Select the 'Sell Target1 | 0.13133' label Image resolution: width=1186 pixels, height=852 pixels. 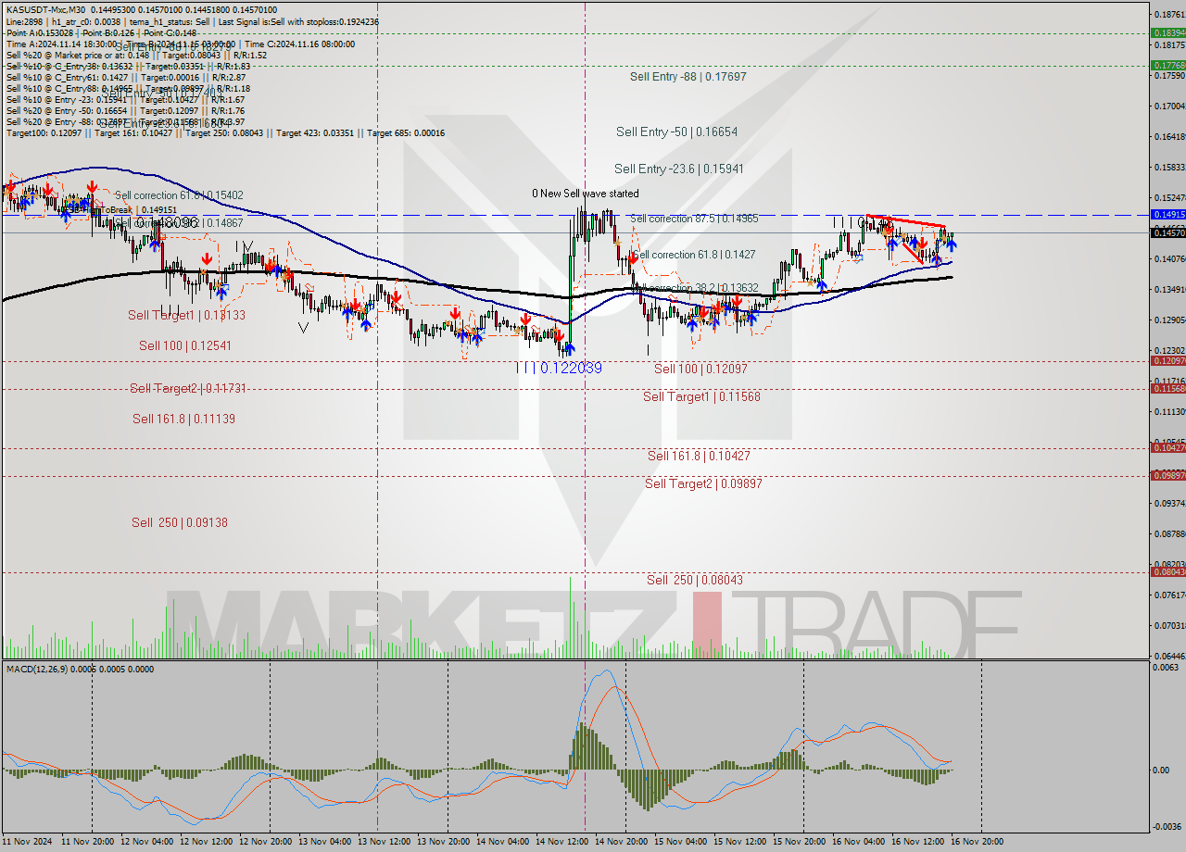point(186,315)
